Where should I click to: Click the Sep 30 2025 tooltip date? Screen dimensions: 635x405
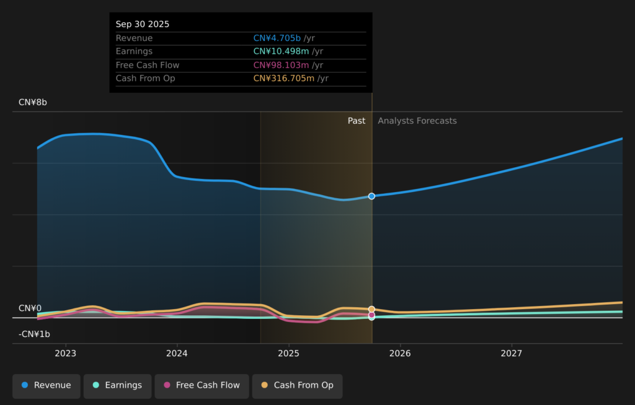[142, 24]
